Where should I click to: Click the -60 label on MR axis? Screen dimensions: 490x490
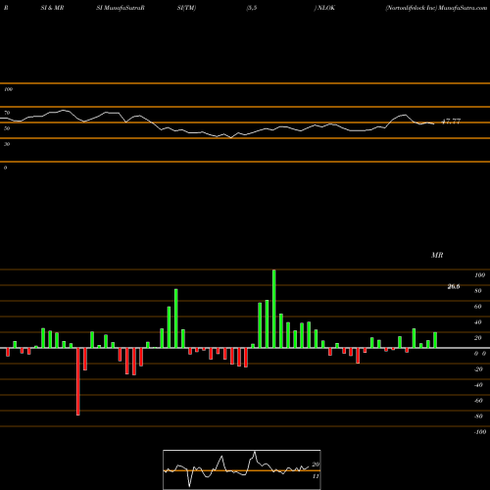coord(478,401)
